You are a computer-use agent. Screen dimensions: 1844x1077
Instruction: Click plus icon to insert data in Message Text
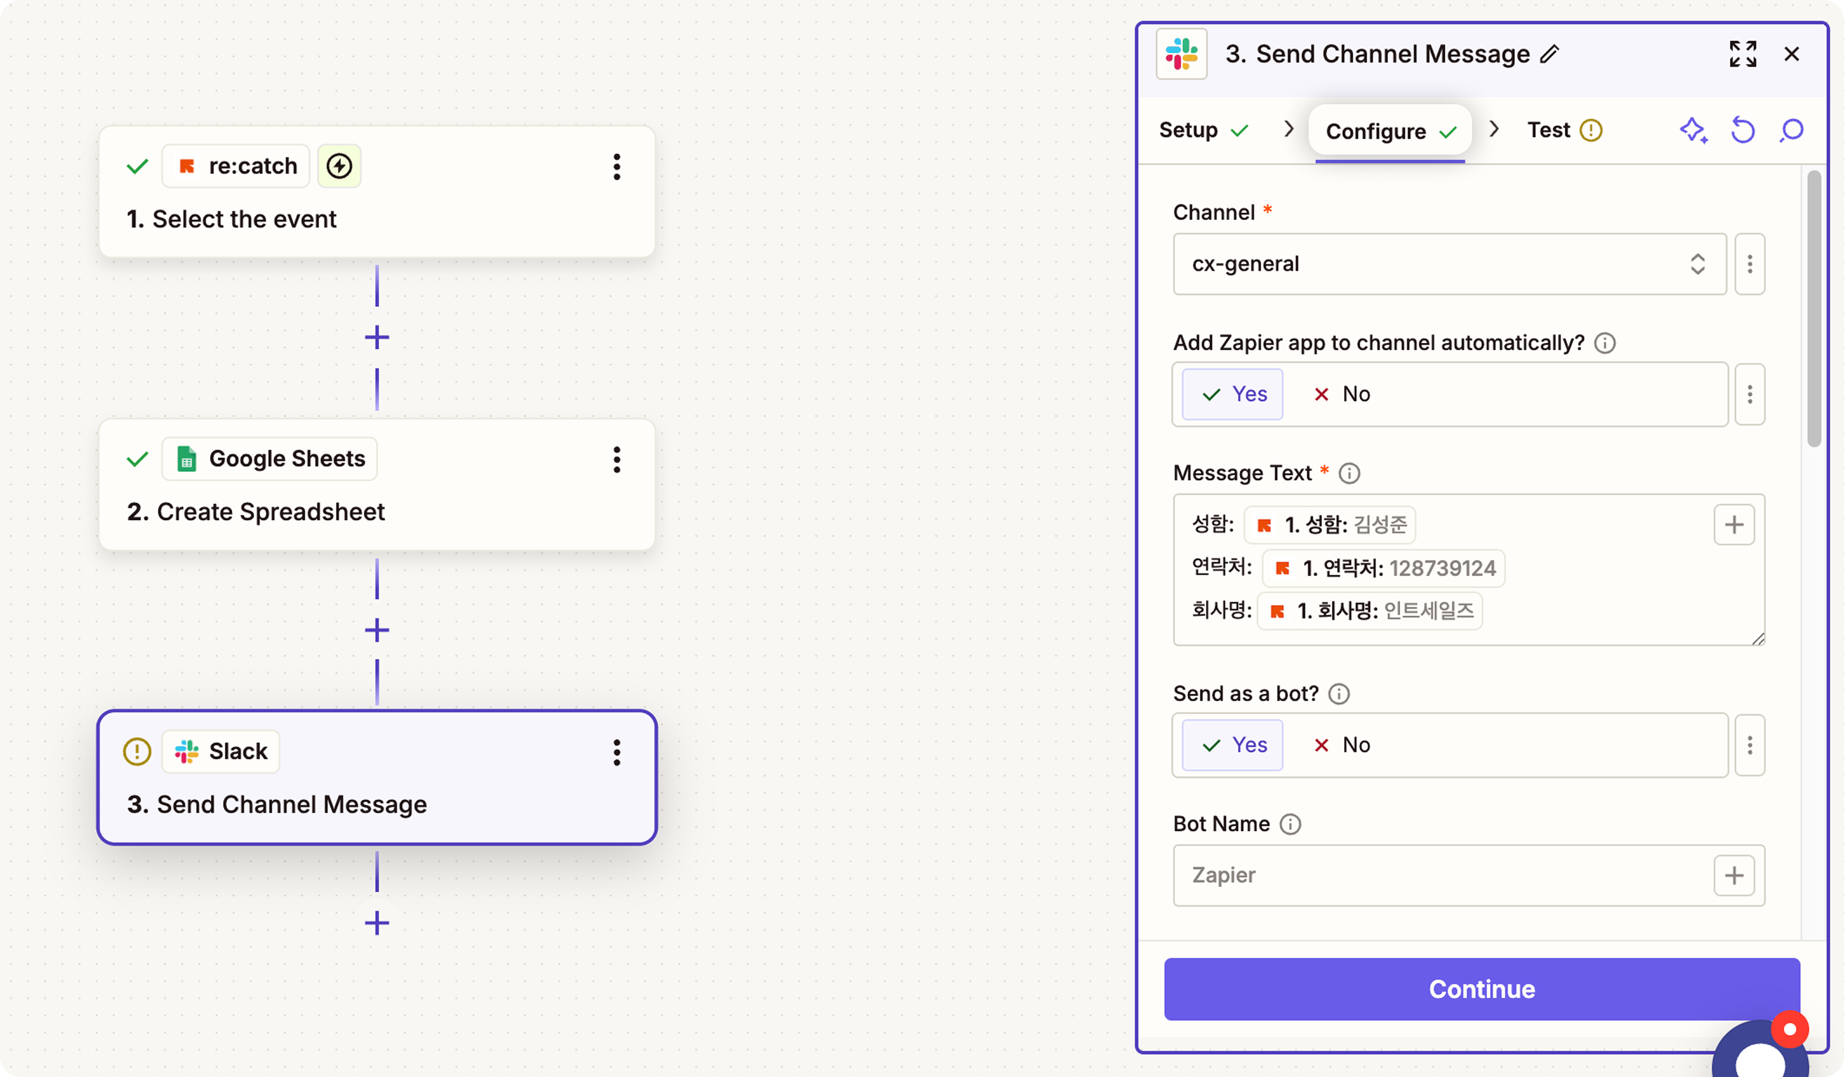tap(1733, 524)
